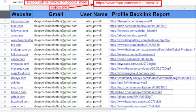Select column A header
196x112 pixels.
22,8
